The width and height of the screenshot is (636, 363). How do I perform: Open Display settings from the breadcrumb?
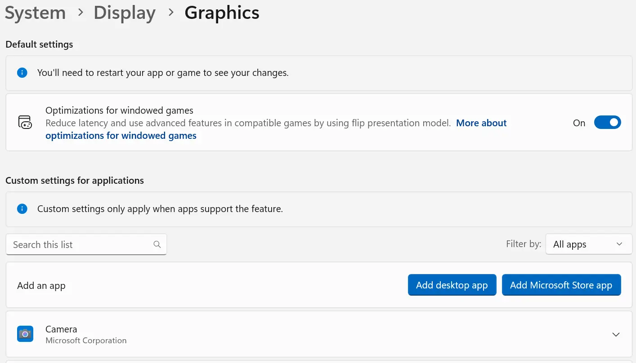coord(125,13)
